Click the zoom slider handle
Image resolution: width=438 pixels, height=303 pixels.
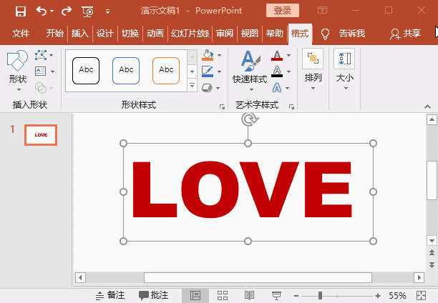point(320,295)
